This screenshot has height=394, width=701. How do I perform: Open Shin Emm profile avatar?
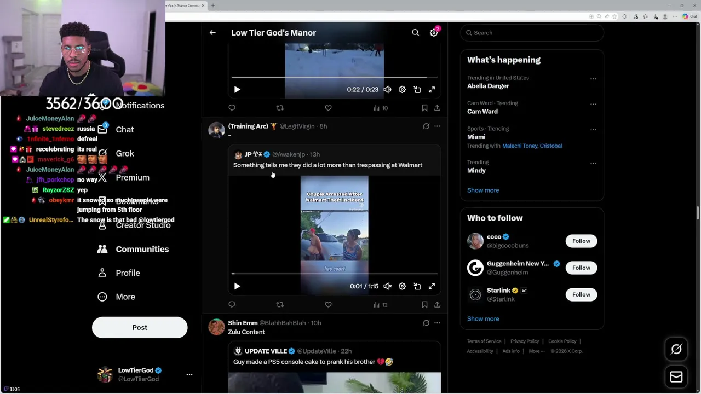click(x=216, y=327)
